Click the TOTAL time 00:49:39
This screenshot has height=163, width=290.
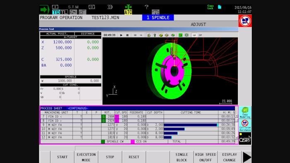tap(228, 141)
